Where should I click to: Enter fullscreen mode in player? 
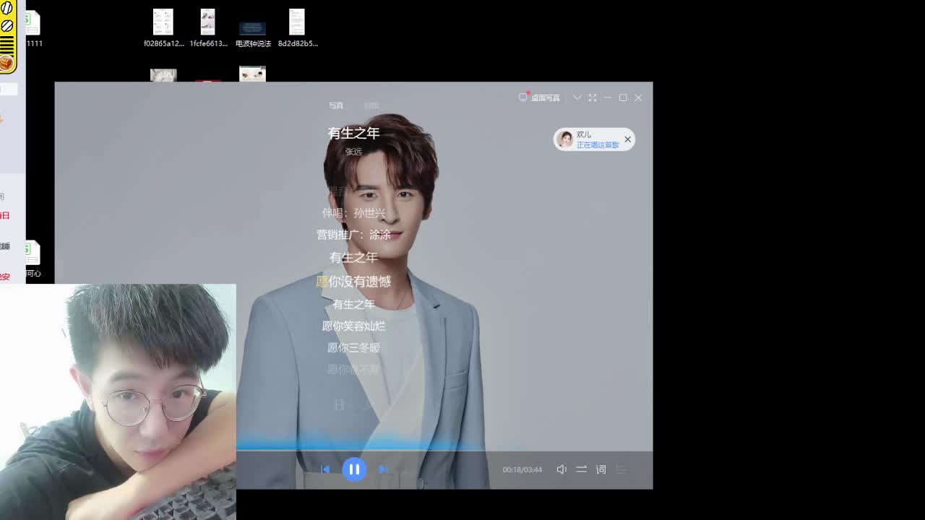(x=593, y=97)
